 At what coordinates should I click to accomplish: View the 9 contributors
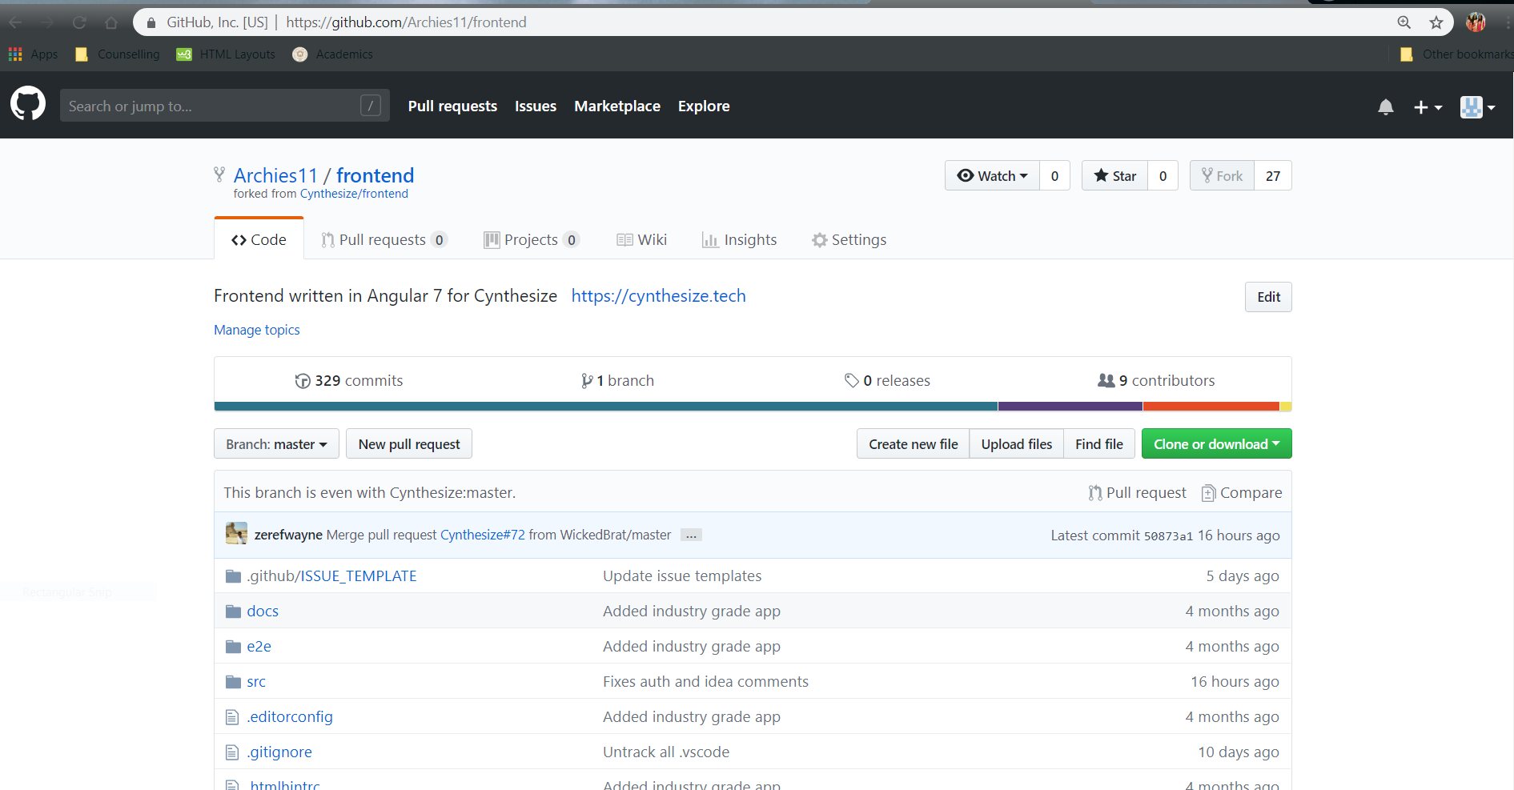pos(1156,380)
